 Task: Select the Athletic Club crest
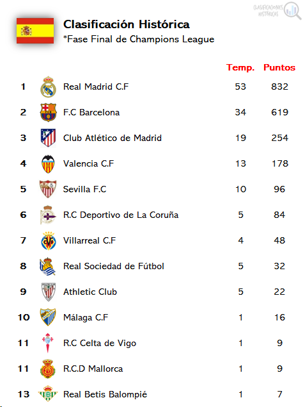(x=49, y=292)
